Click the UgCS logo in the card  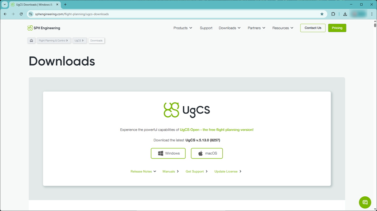pyautogui.click(x=187, y=110)
